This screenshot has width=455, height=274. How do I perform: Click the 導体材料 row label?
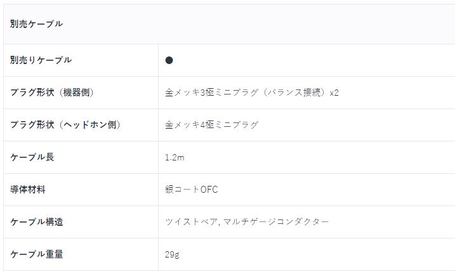click(x=27, y=190)
